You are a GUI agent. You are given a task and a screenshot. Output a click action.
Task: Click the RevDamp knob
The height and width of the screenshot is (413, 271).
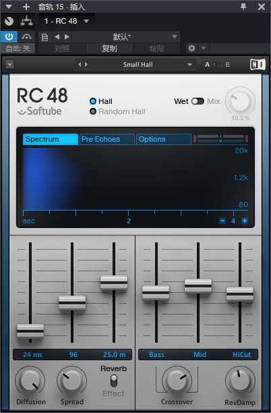pos(240,381)
